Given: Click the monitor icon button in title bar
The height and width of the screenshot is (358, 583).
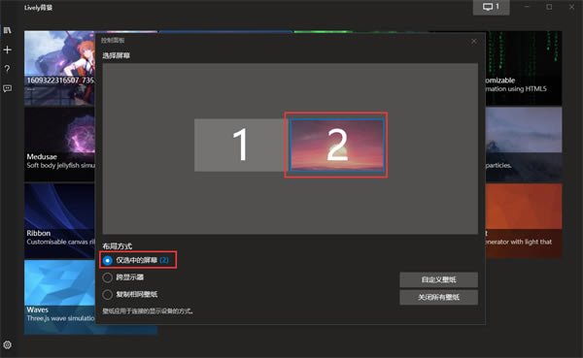Looking at the screenshot, I should pyautogui.click(x=491, y=7).
